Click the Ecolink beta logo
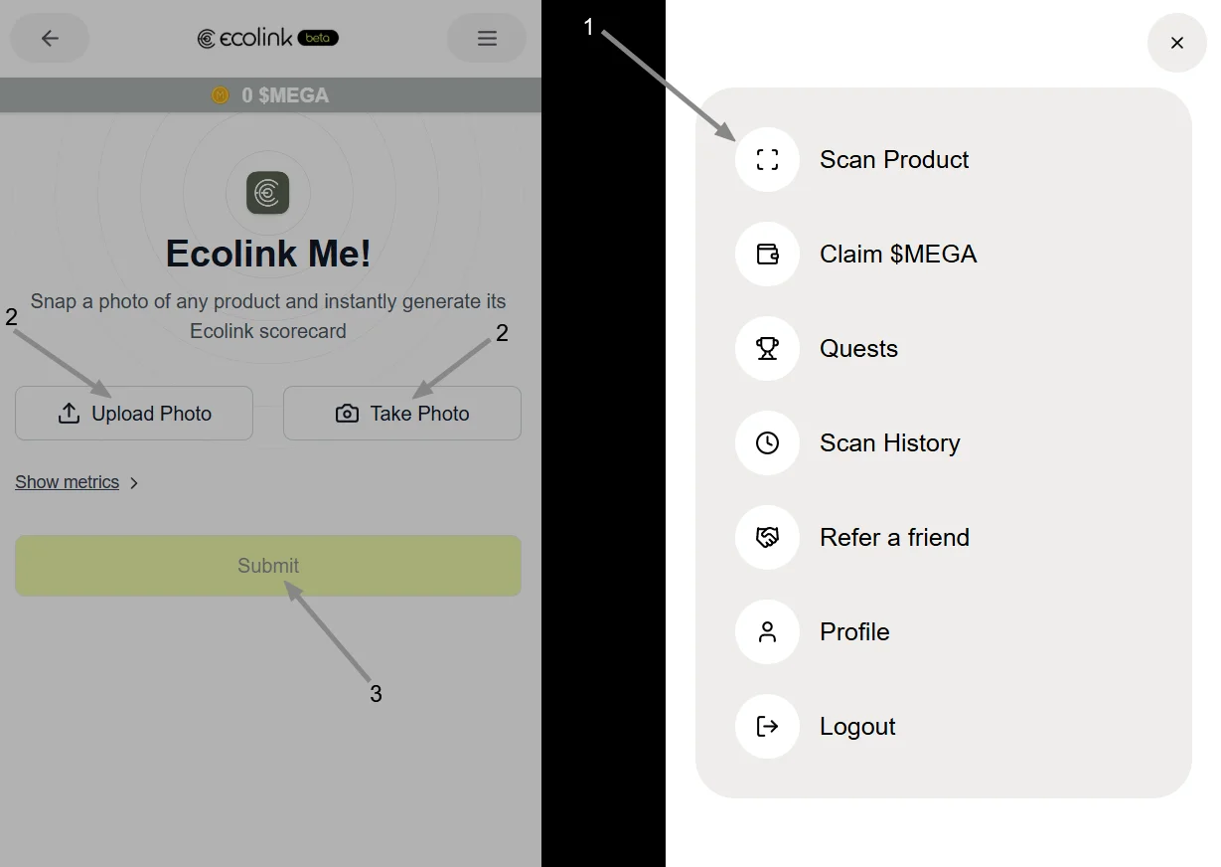The width and height of the screenshot is (1221, 867). point(268,38)
